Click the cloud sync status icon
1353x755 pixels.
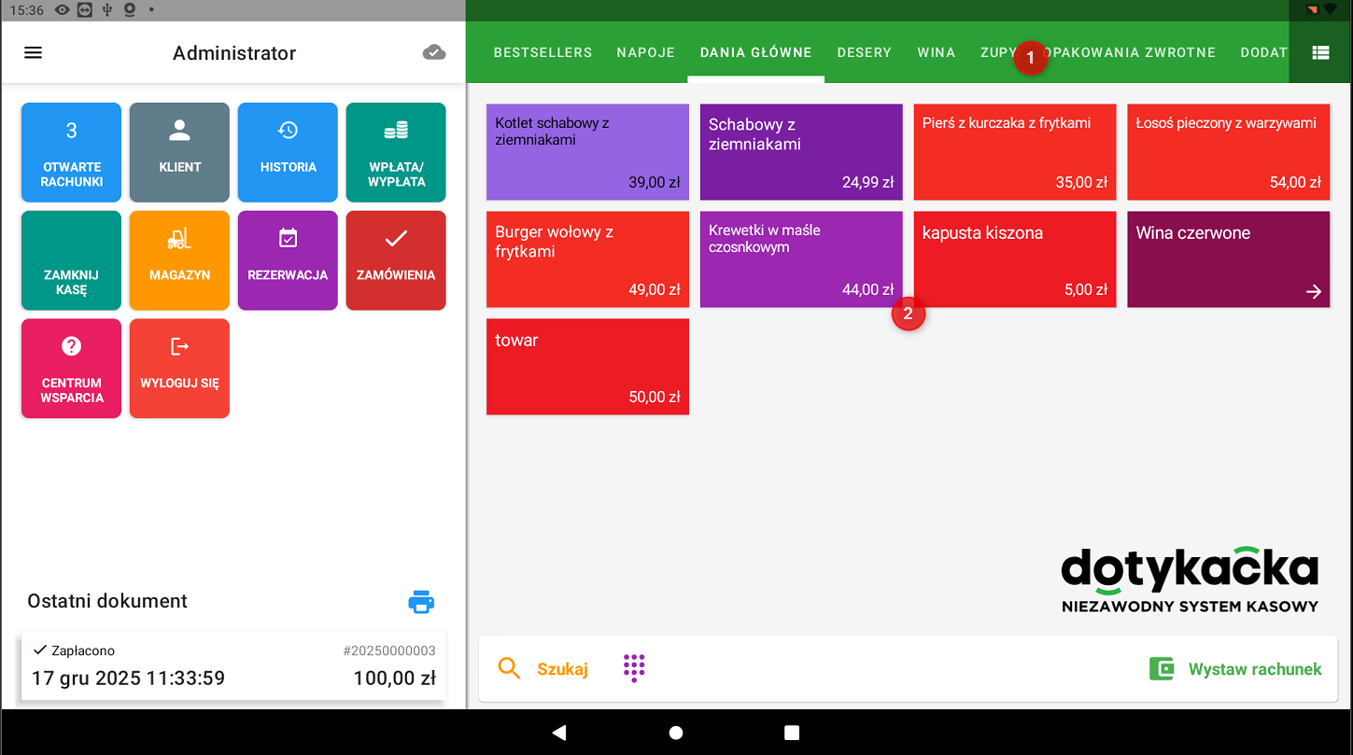point(434,53)
